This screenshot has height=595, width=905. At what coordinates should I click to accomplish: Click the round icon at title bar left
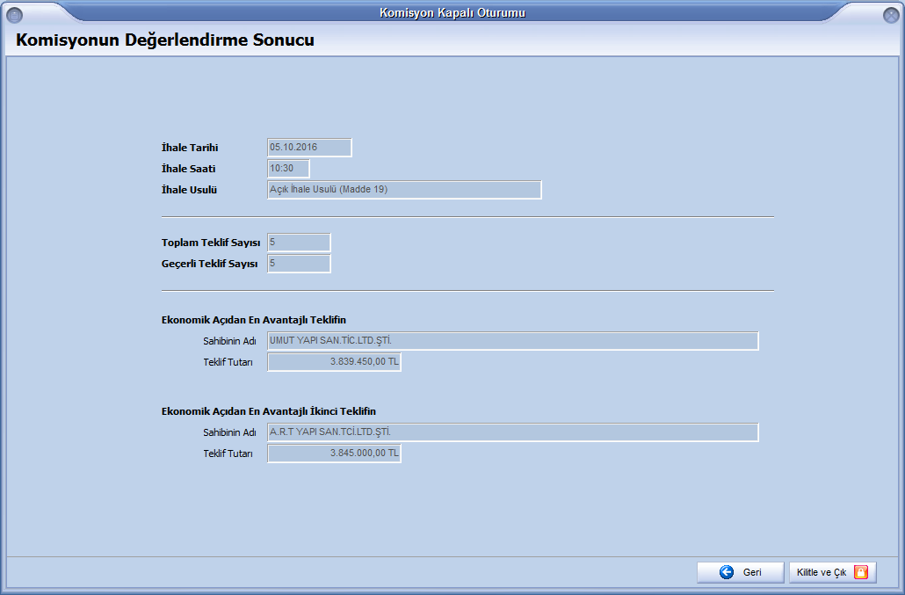click(14, 13)
